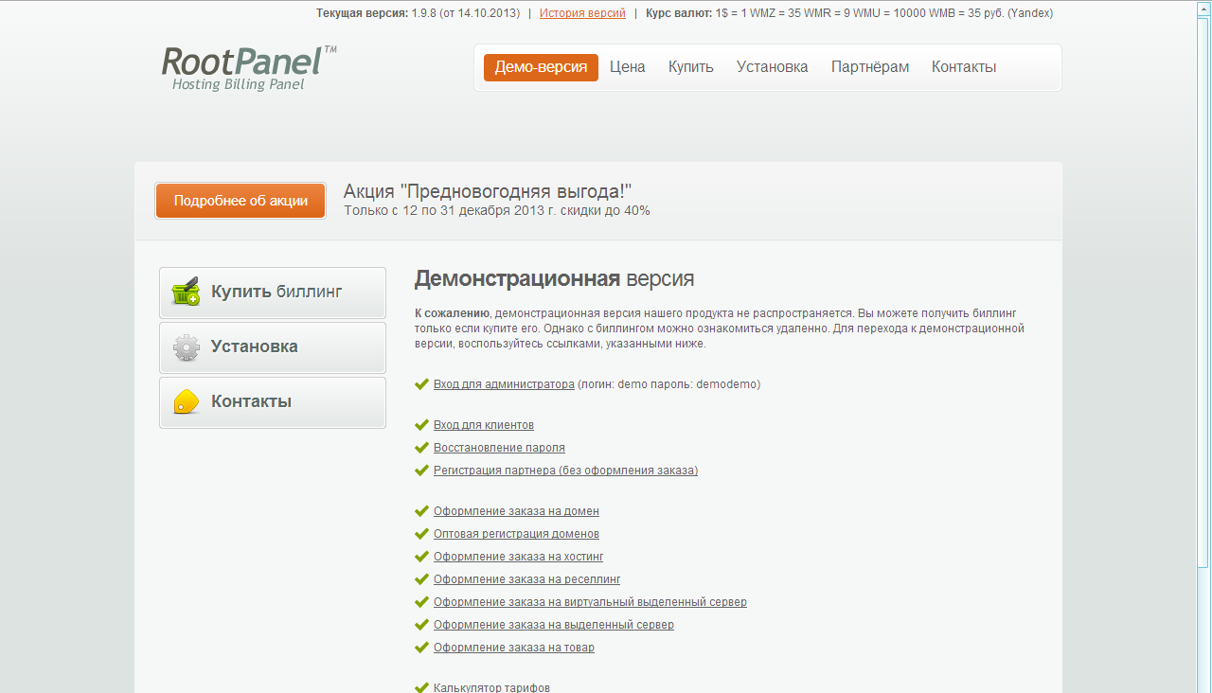Image resolution: width=1212 pixels, height=693 pixels.
Task: Follow the Оформление заказа на домен link
Action: 516,511
